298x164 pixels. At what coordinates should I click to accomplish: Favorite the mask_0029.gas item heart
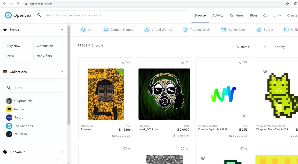(182, 62)
